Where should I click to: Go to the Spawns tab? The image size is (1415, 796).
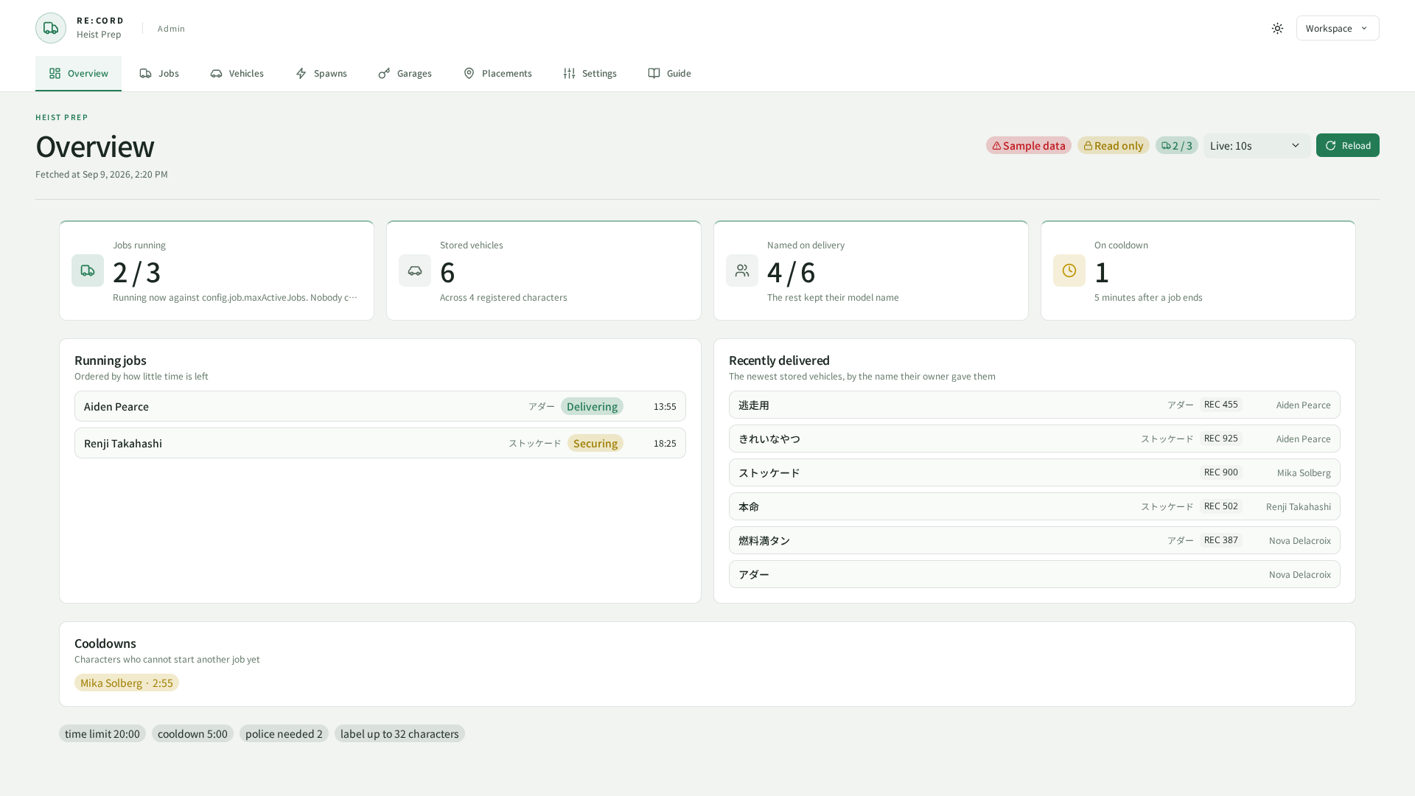pyautogui.click(x=321, y=73)
